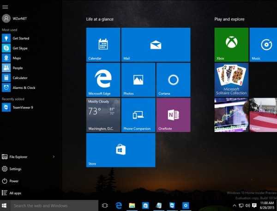Open the News tile
277x211 pixels.
pos(263,115)
